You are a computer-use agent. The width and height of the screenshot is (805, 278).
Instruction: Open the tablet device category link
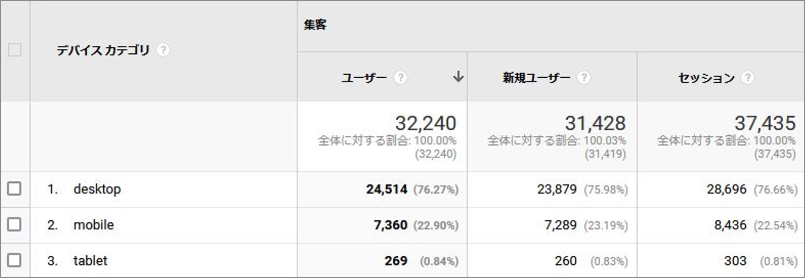[x=90, y=260]
